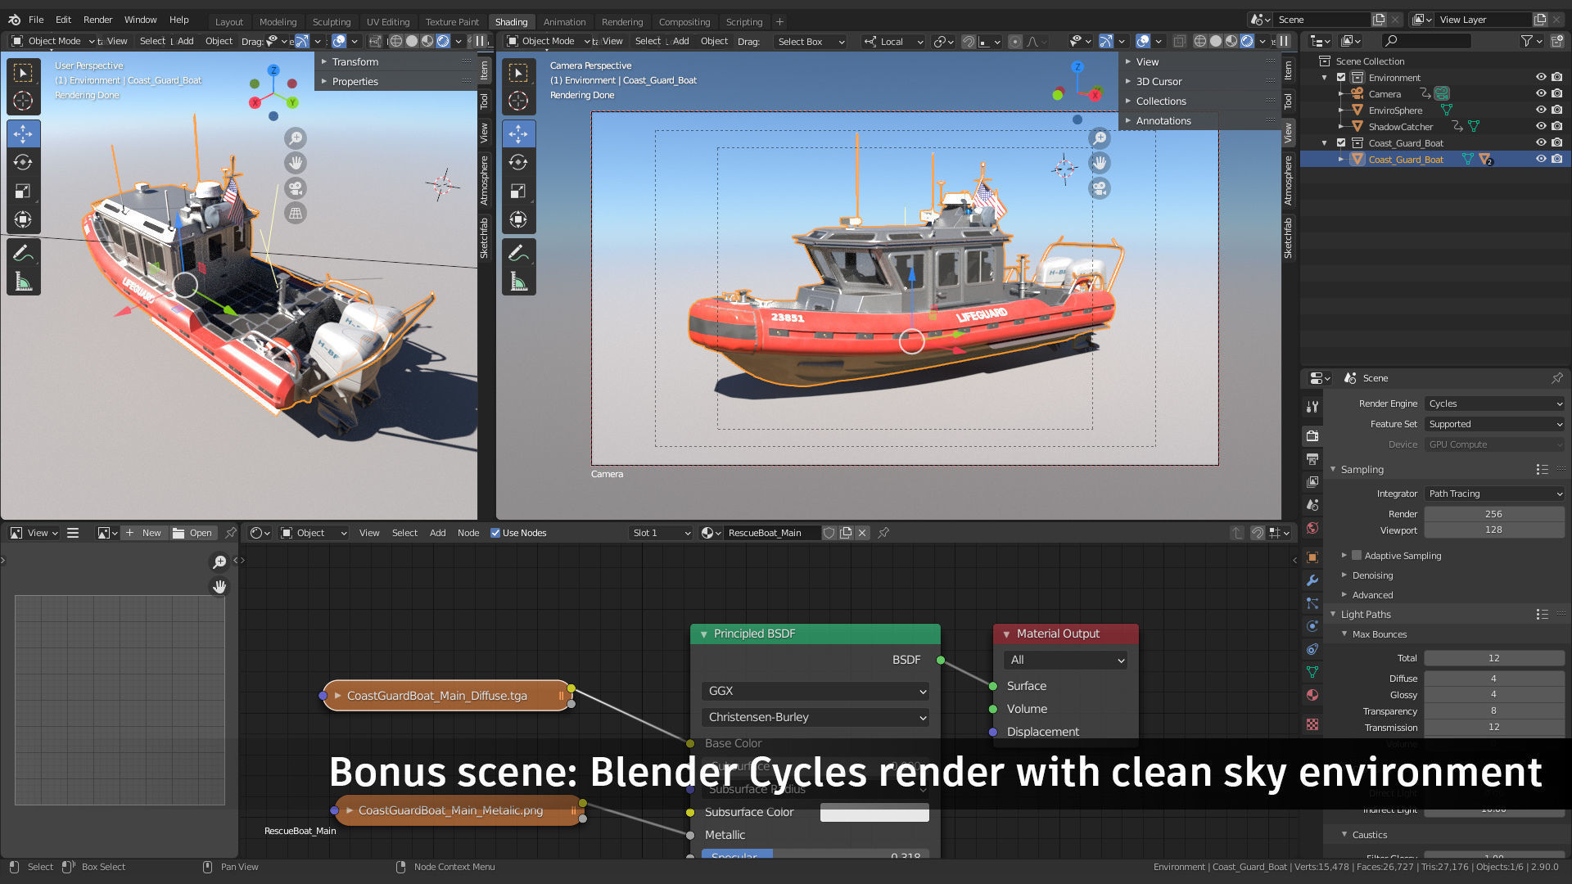This screenshot has width=1572, height=884.
Task: Open the Atmosphere sidebar tab in left viewport
Action: coord(484,180)
